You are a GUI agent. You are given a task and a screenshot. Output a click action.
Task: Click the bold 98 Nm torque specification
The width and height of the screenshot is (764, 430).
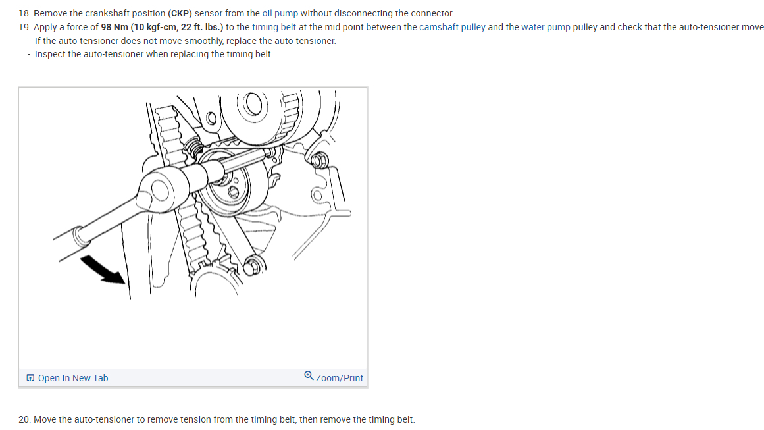click(x=162, y=27)
